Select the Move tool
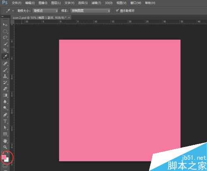Image resolution: width=207 pixels, height=171 pixels. click(x=5, y=25)
